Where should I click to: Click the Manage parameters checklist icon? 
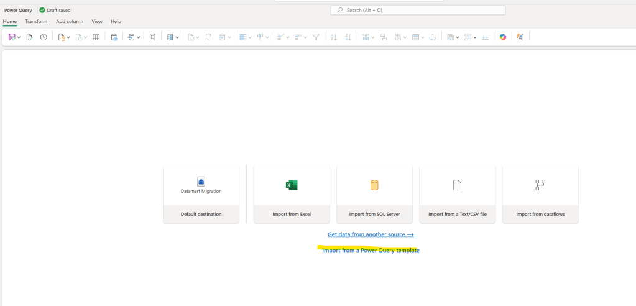pyautogui.click(x=170, y=37)
